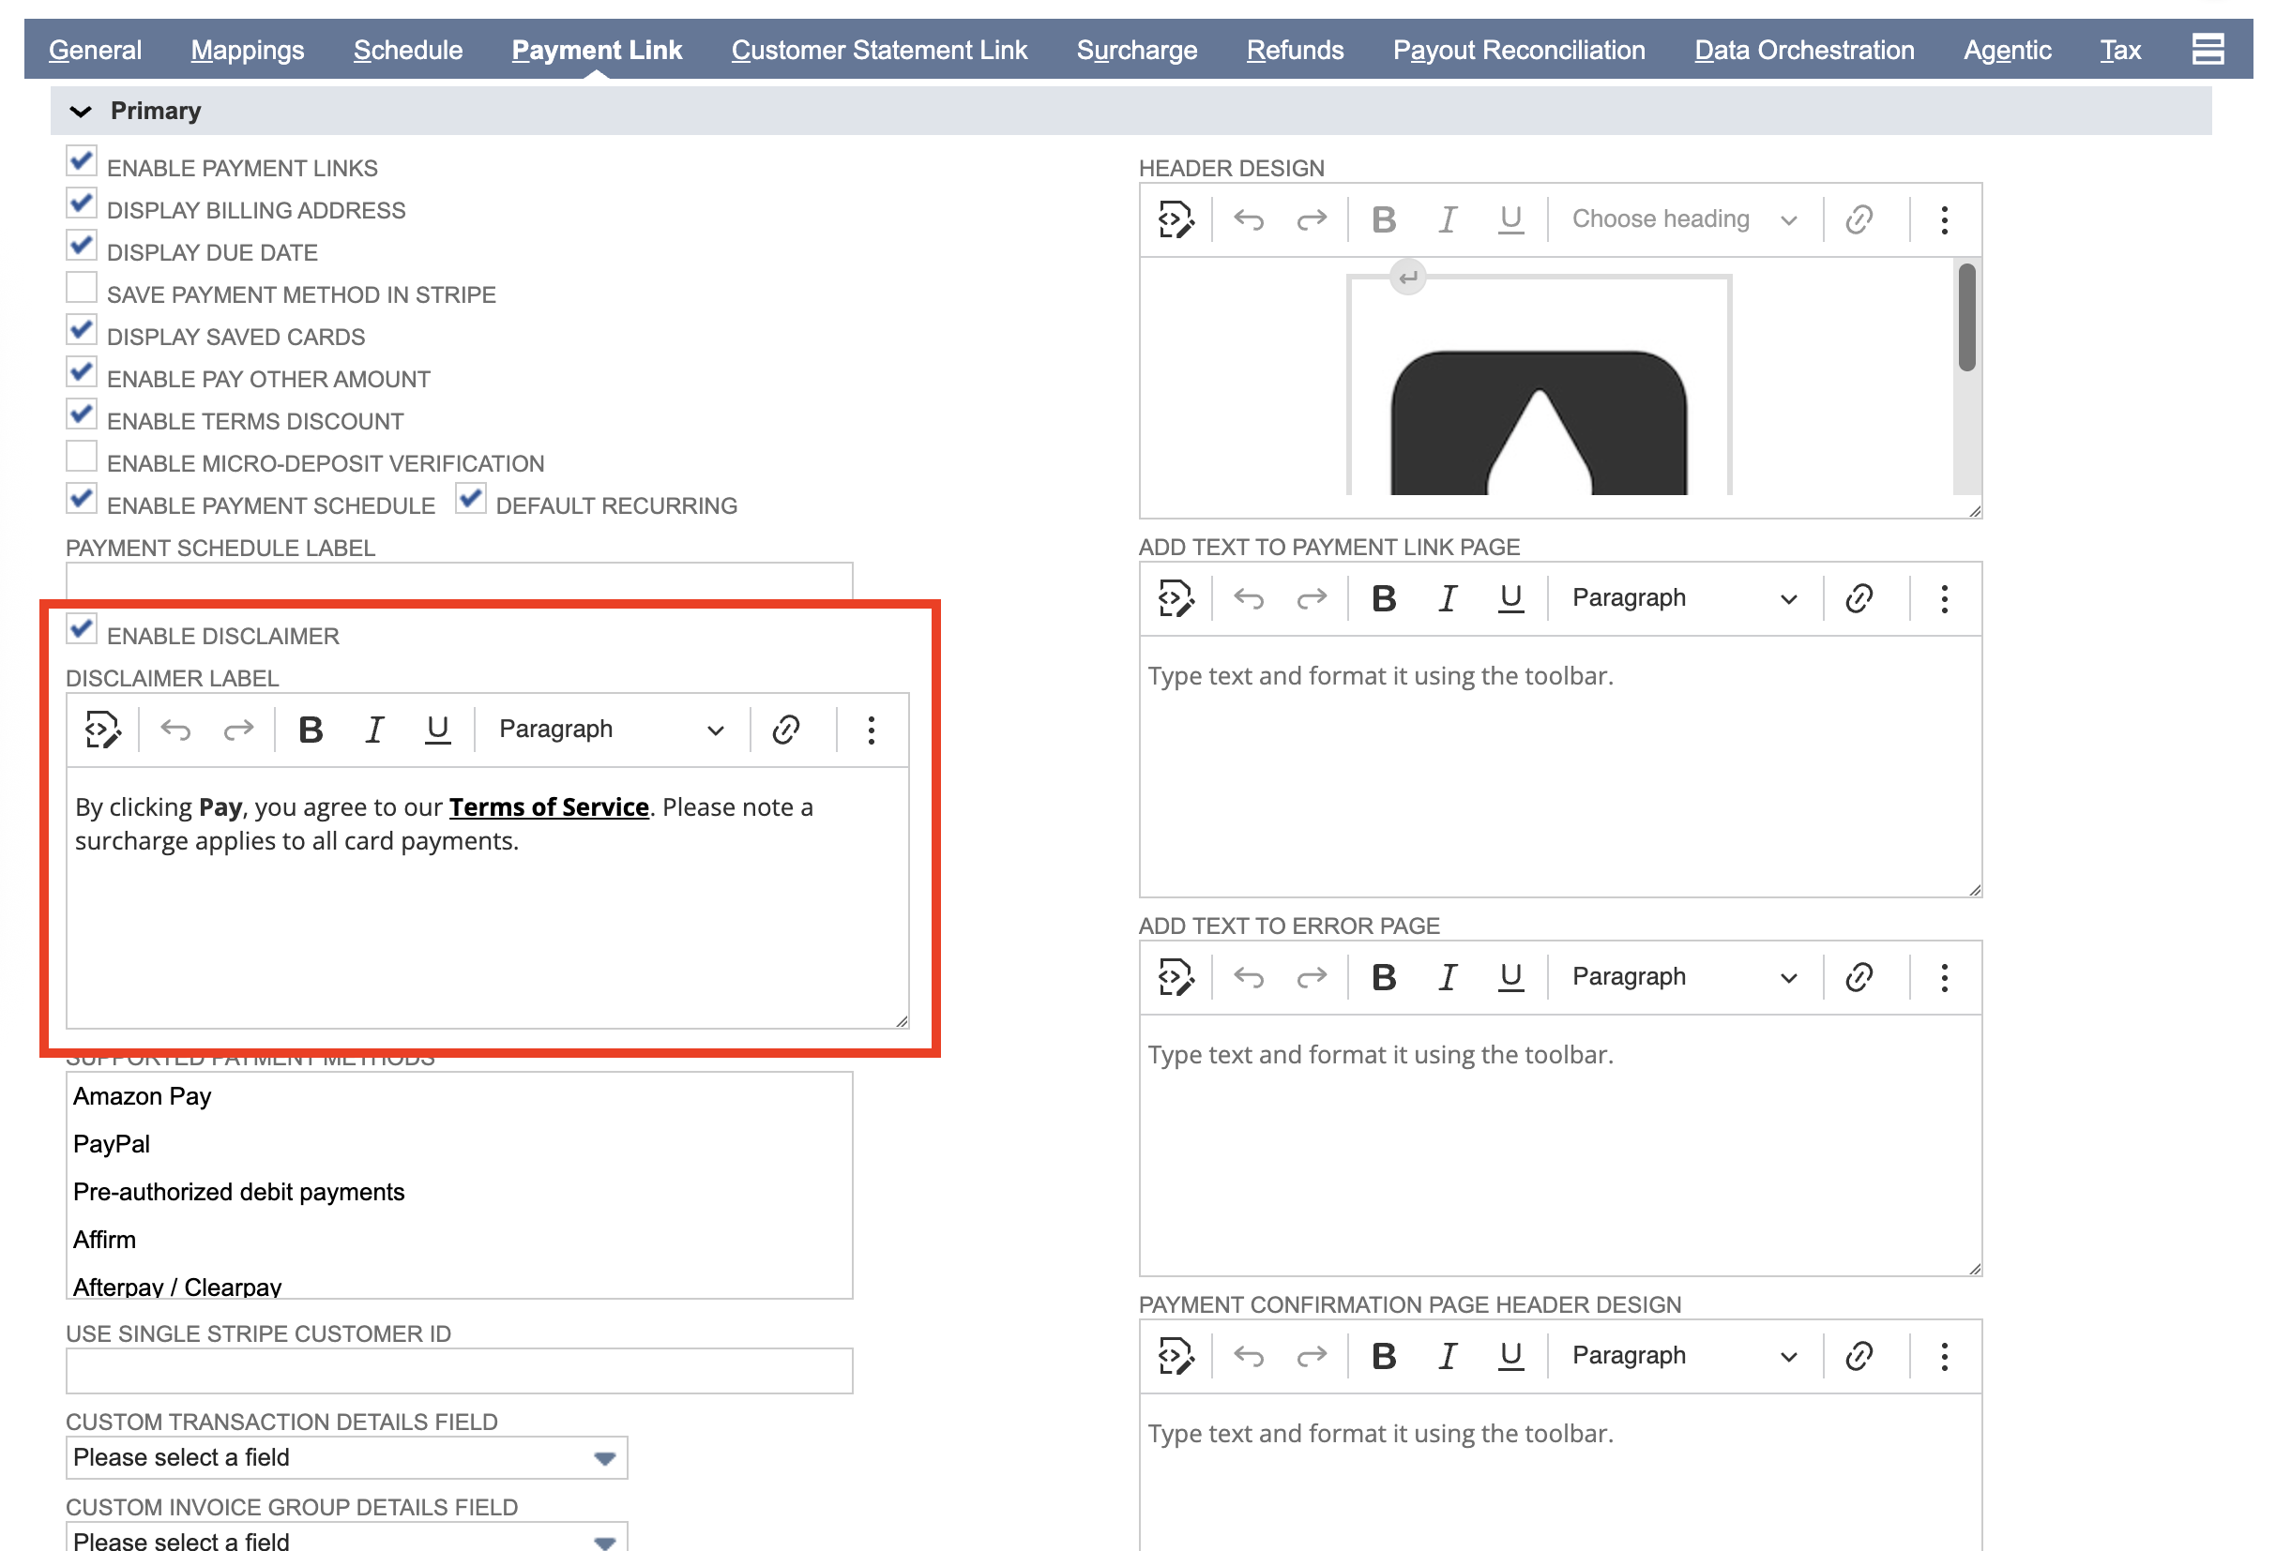Click Redo in Disclaimer Label toolbar

[238, 730]
